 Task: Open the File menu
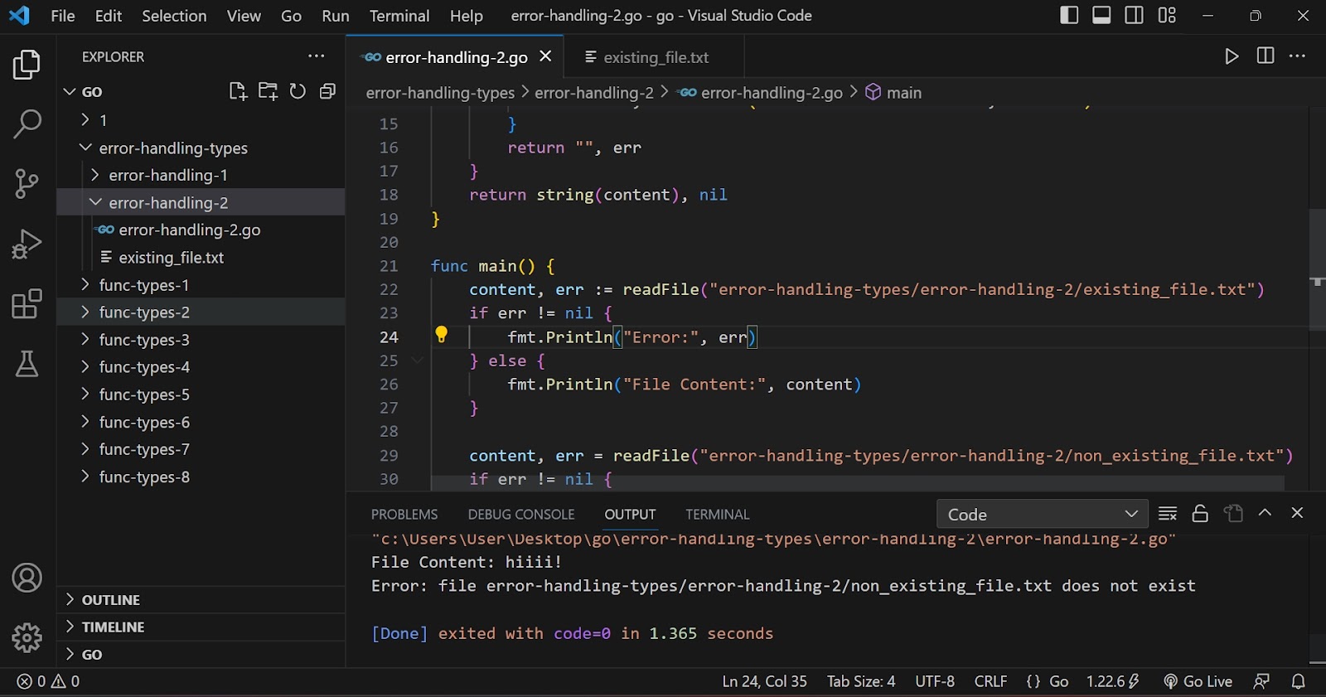[x=62, y=16]
